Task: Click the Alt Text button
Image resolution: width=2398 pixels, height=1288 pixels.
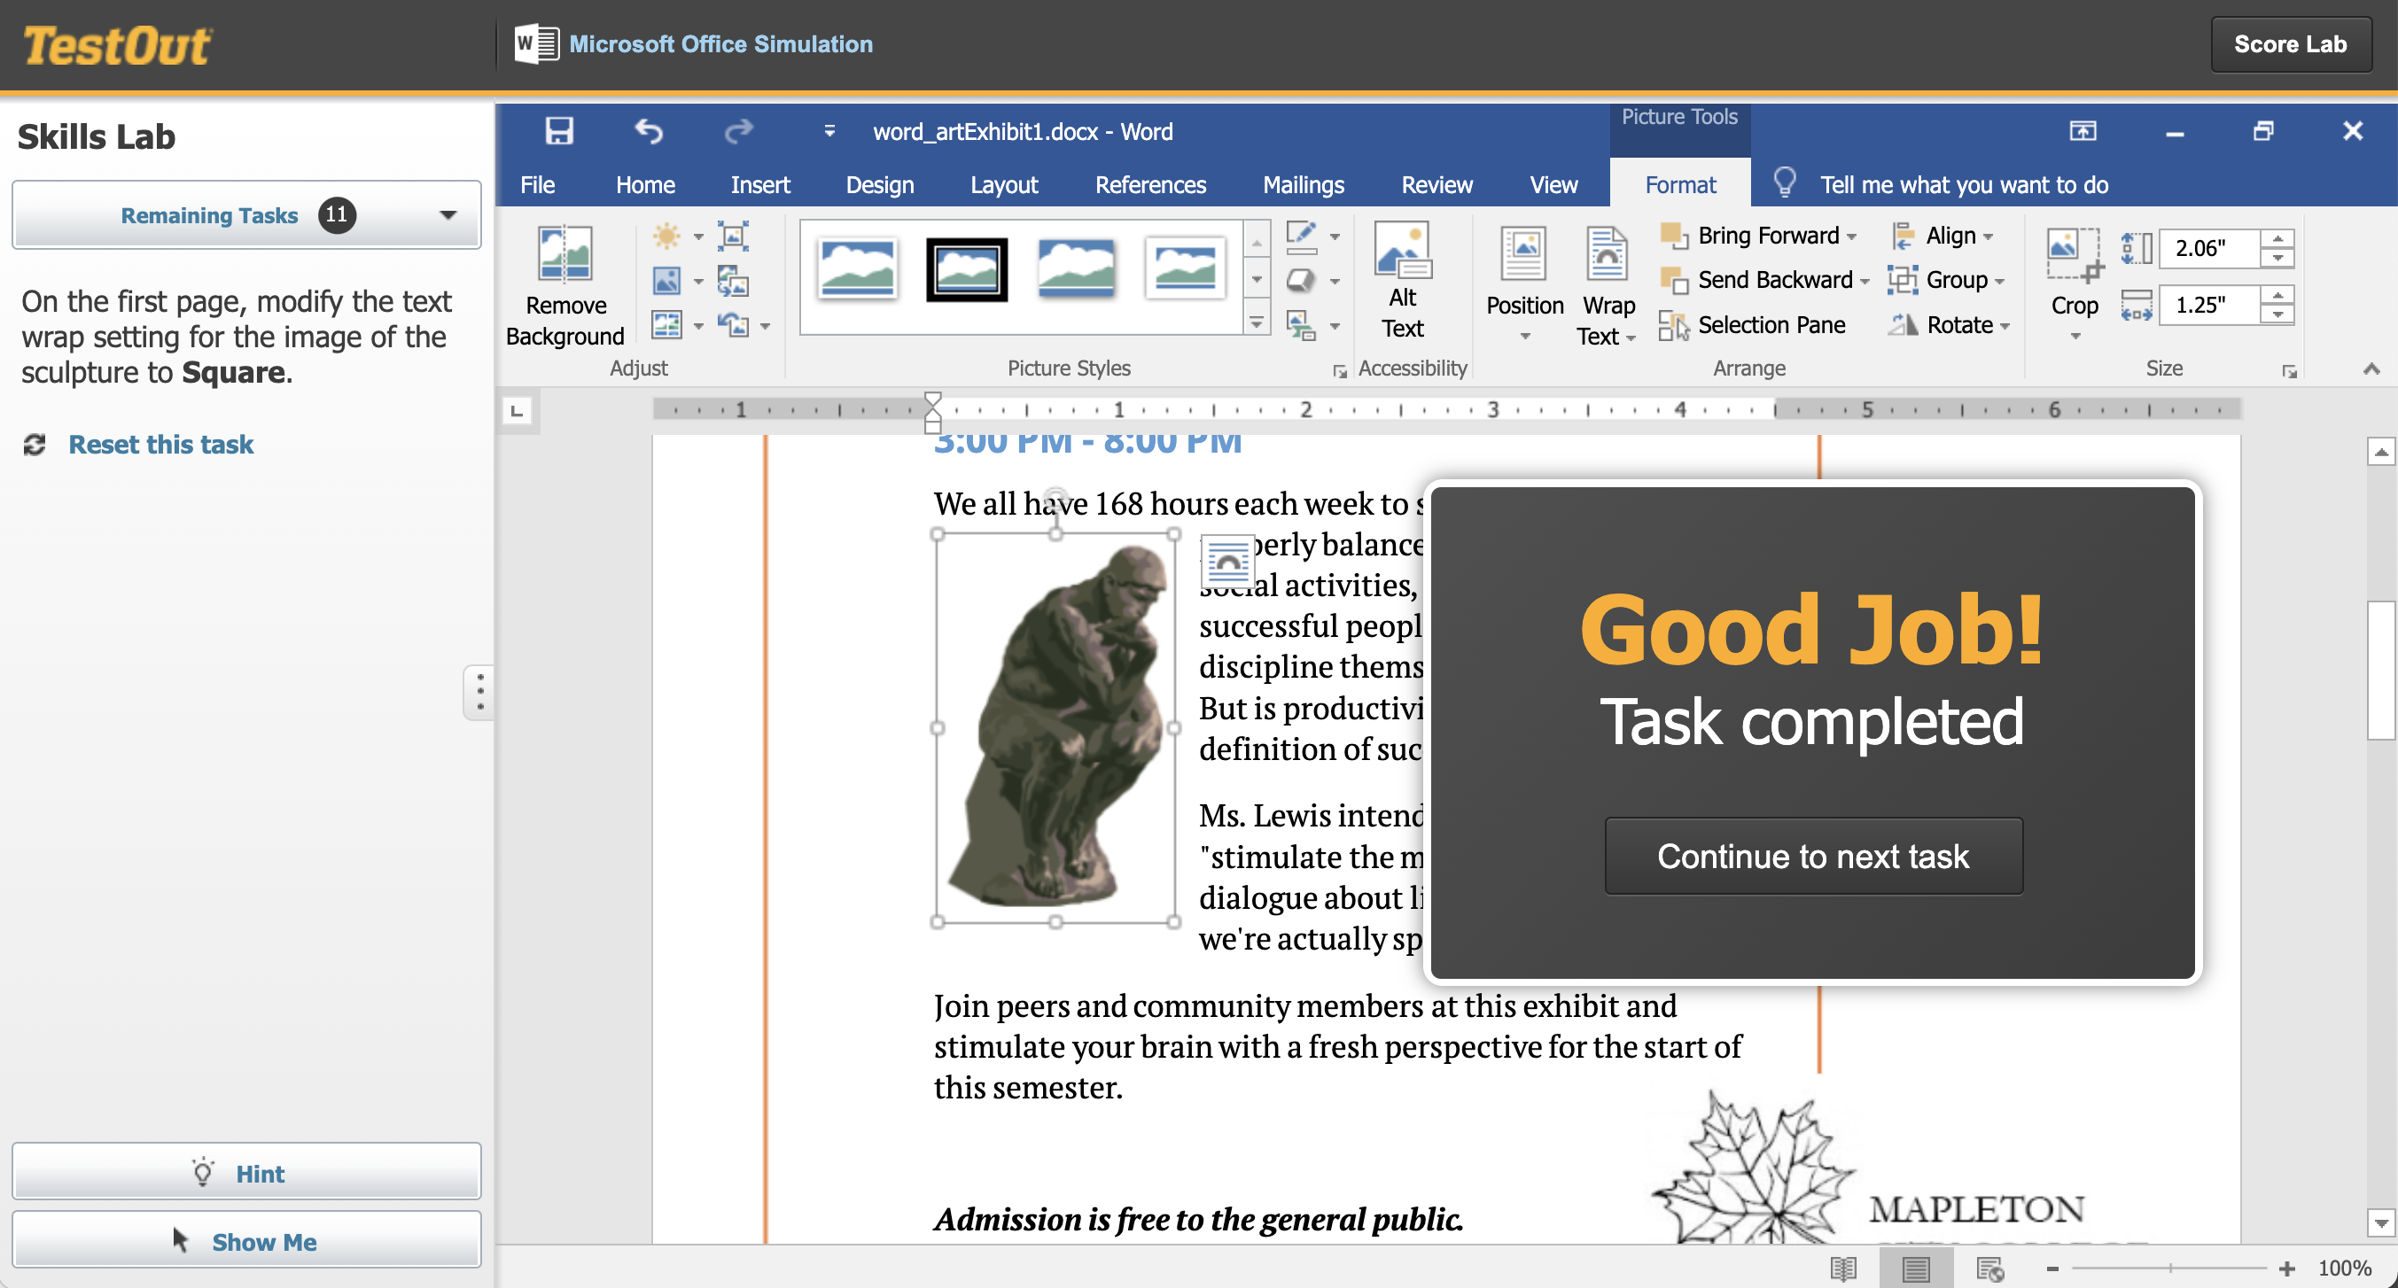Action: point(1402,279)
